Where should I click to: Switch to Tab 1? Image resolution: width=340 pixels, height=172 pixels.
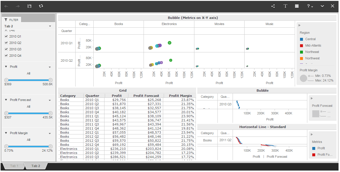[14, 166]
